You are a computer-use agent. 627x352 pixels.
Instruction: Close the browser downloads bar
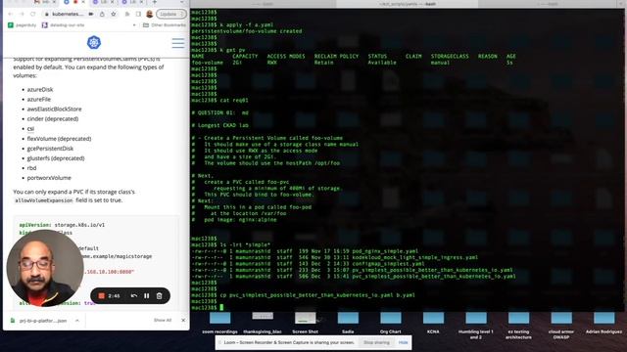[x=183, y=320]
